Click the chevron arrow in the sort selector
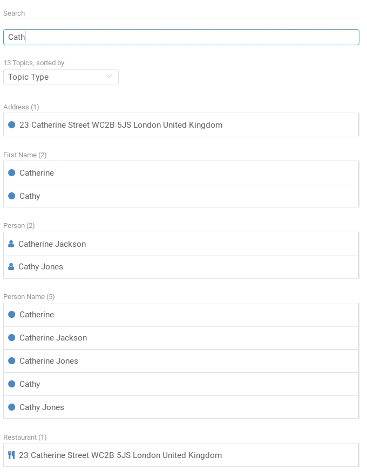Image resolution: width=367 pixels, height=472 pixels. click(x=109, y=77)
